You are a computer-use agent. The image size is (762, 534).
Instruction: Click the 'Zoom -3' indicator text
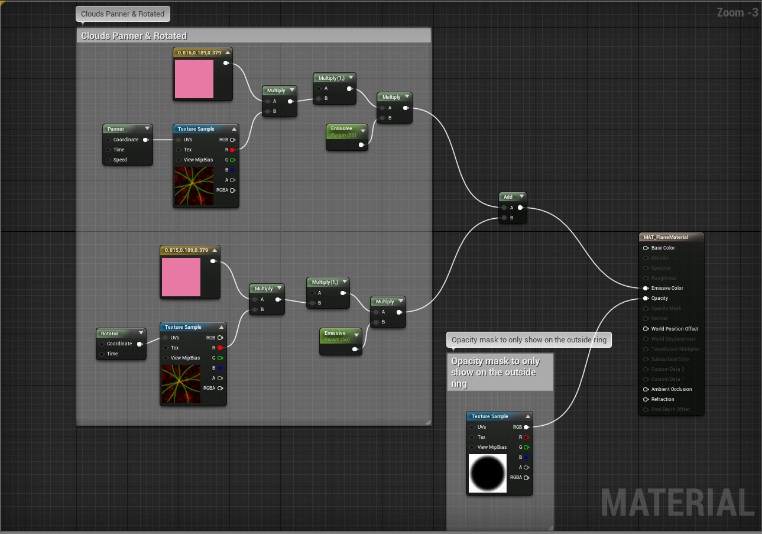click(737, 12)
